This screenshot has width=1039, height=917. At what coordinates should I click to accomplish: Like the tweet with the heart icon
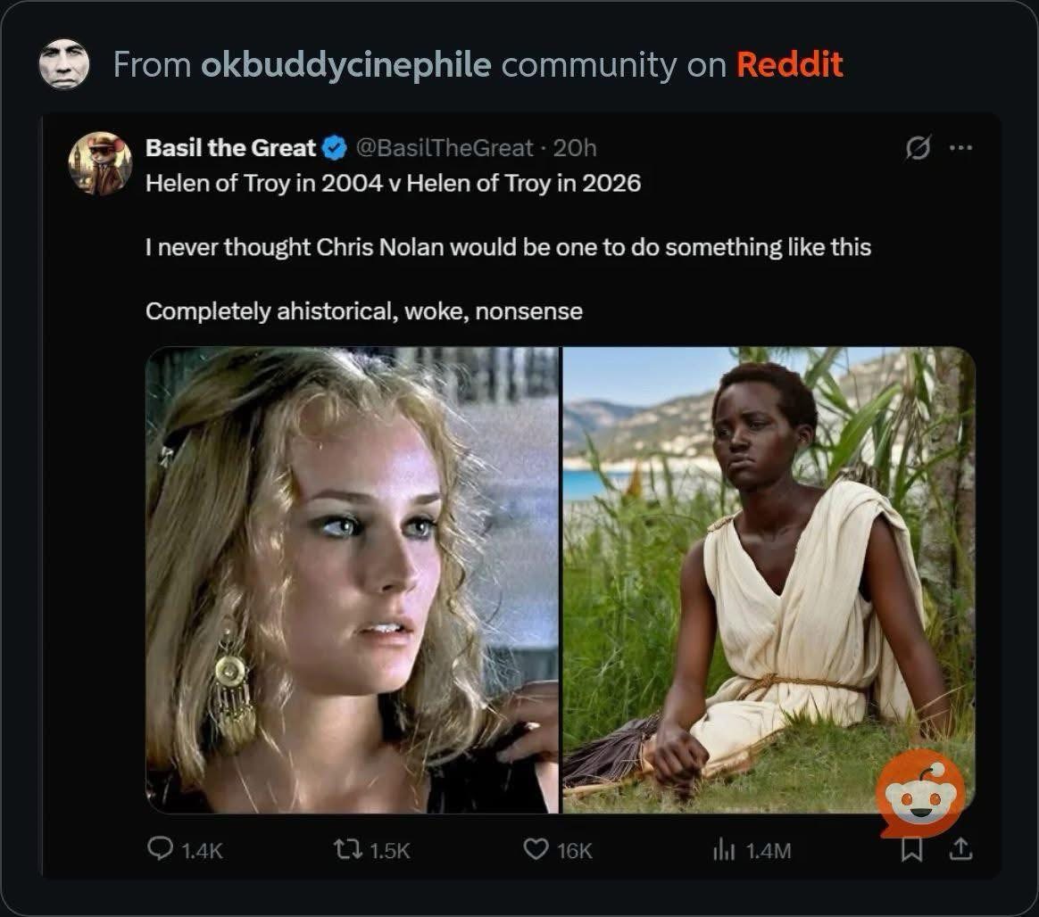[x=536, y=849]
